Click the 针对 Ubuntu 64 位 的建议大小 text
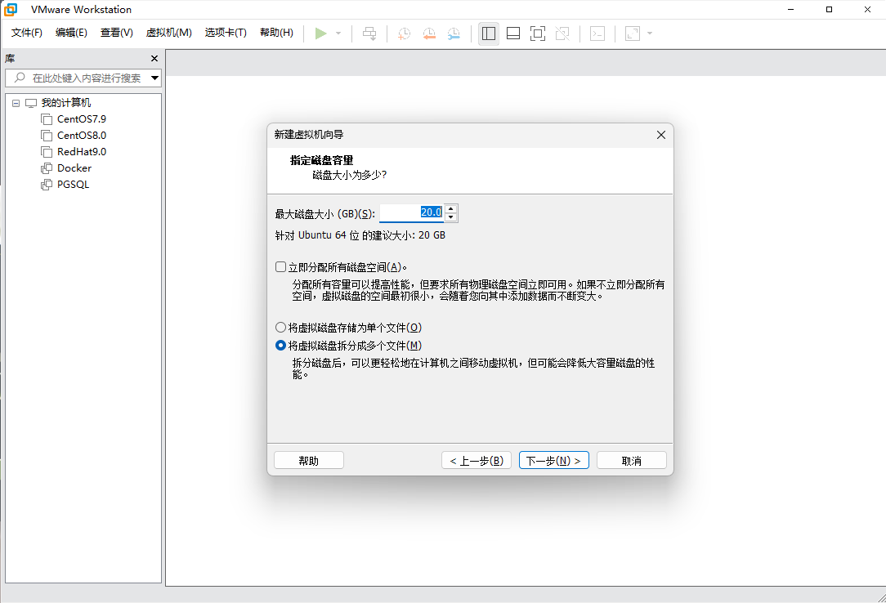This screenshot has width=886, height=603. pyautogui.click(x=360, y=235)
